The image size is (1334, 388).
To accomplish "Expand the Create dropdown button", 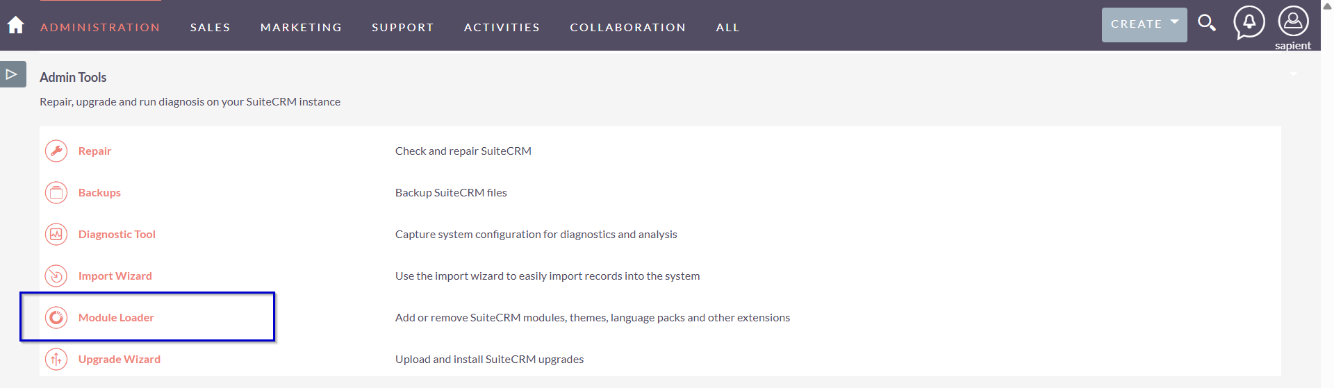I will click(x=1144, y=24).
